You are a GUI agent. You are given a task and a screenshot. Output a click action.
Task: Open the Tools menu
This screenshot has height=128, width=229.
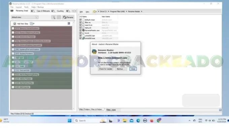(x=26, y=7)
